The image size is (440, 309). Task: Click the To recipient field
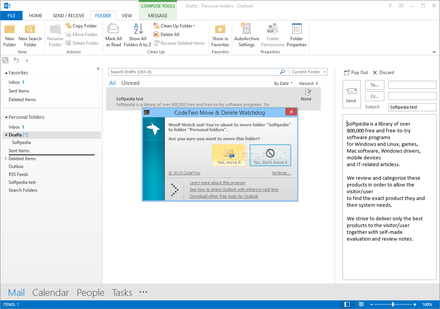412,85
